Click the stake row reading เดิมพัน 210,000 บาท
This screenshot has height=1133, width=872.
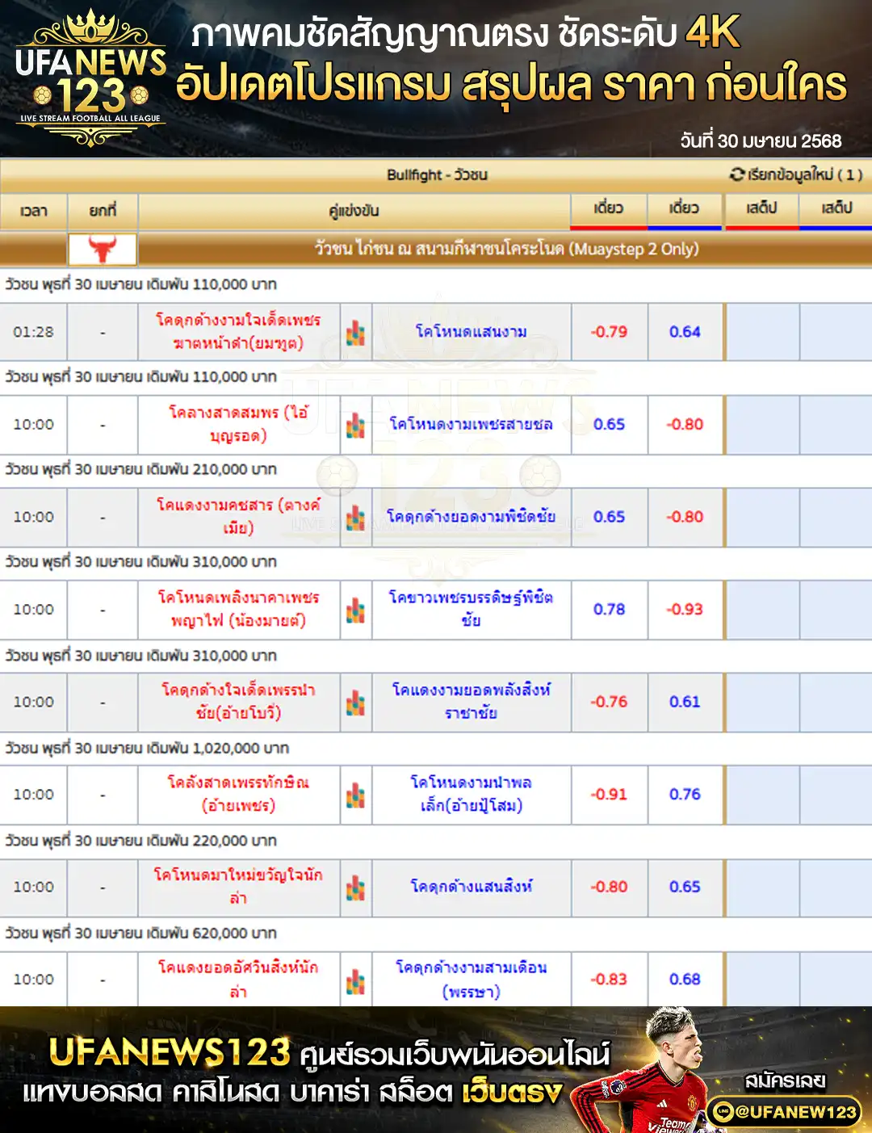436,470
